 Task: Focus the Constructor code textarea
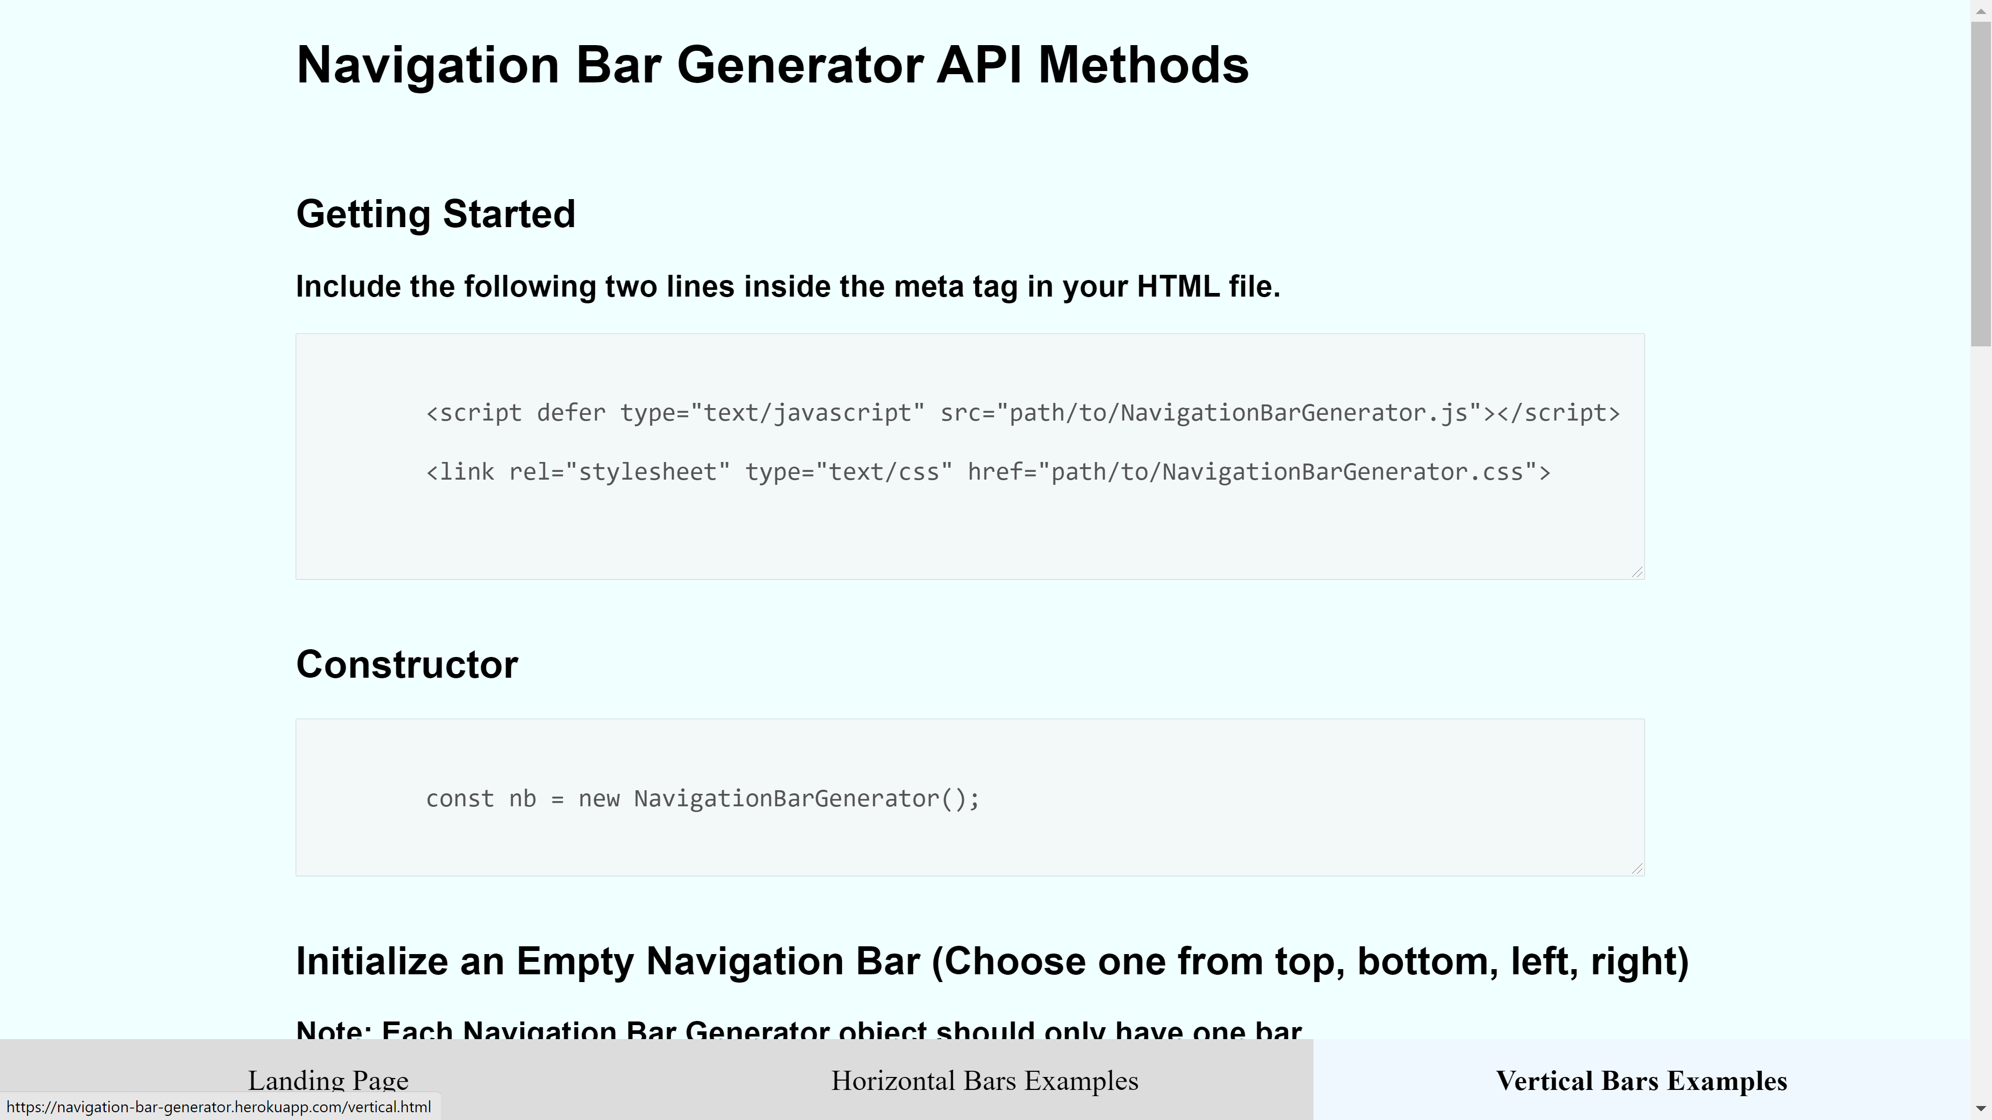point(970,797)
